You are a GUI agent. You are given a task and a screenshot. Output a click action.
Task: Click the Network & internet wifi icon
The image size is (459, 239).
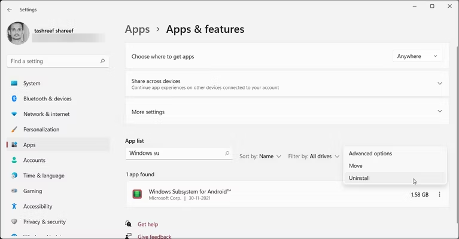pyautogui.click(x=14, y=114)
